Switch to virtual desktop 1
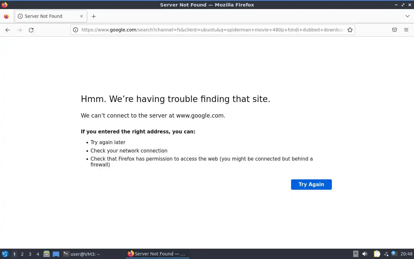Screen dimensions: 414x259 click(x=14, y=254)
